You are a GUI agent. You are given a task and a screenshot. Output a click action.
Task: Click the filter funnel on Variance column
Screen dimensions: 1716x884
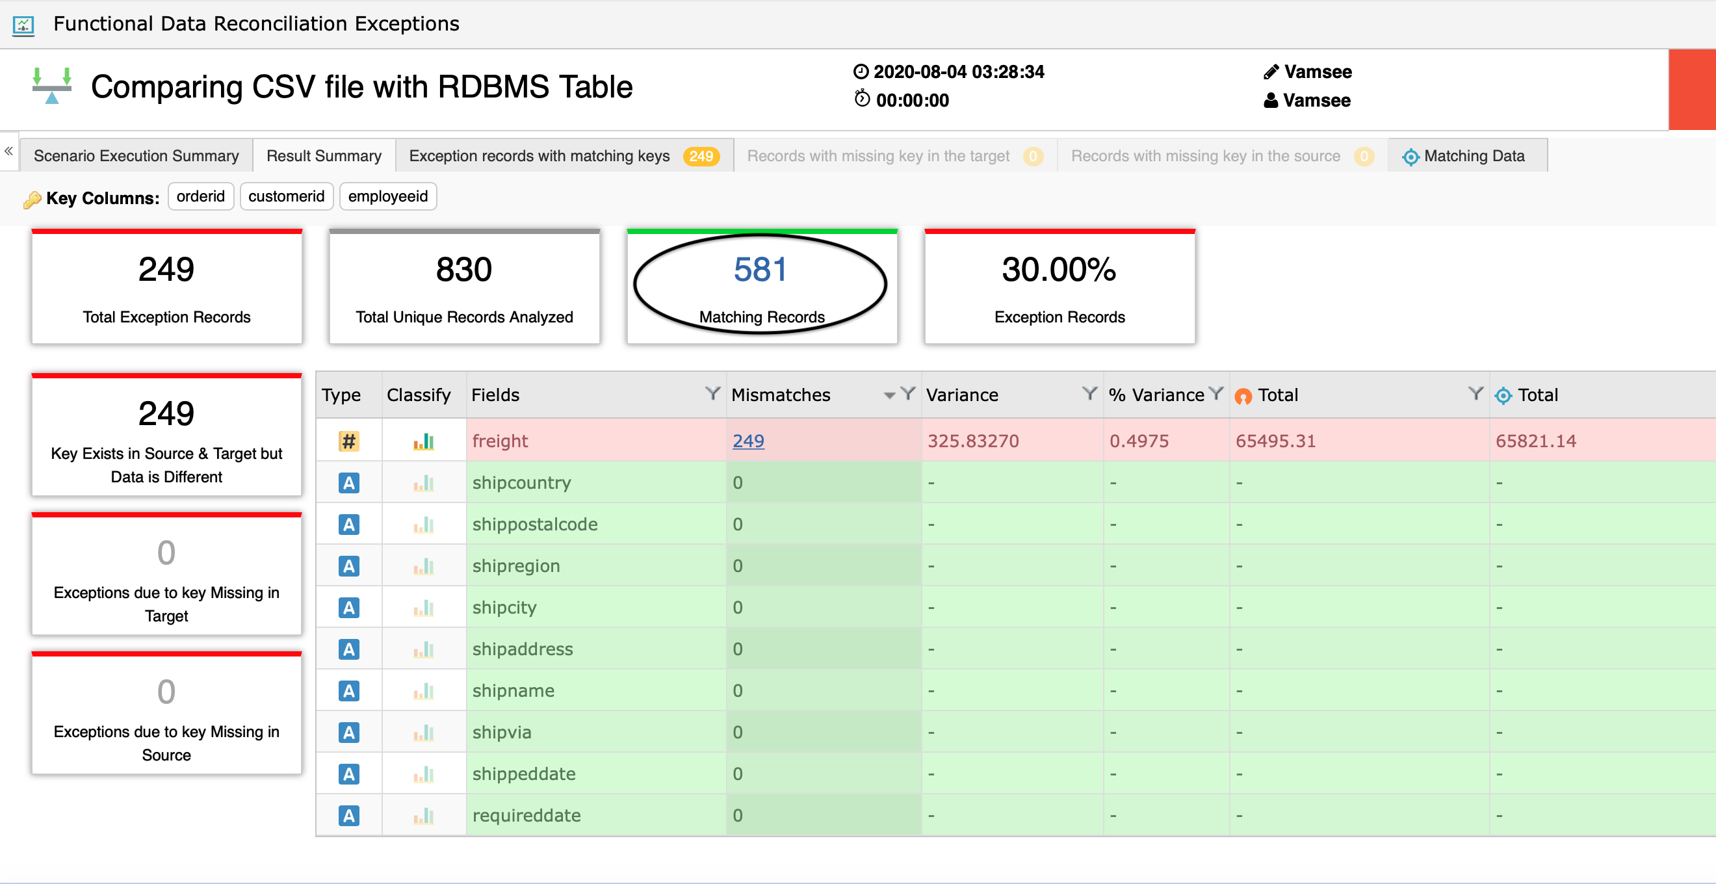pyautogui.click(x=1089, y=395)
